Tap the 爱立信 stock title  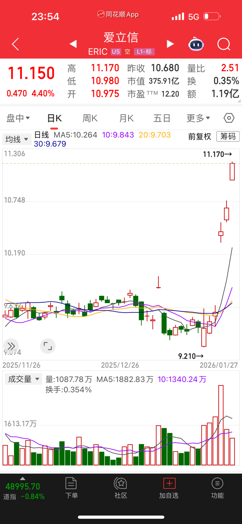pos(121,37)
